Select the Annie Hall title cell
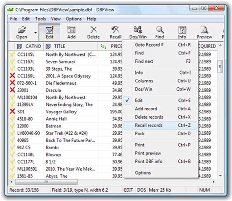Viewport: 232px width, 201px height. [x=71, y=119]
